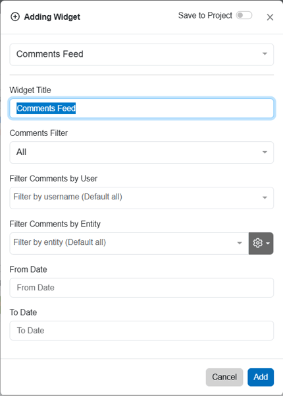Image resolution: width=283 pixels, height=396 pixels.
Task: Click the highlighted Comments Feed title text
Action: 46,108
